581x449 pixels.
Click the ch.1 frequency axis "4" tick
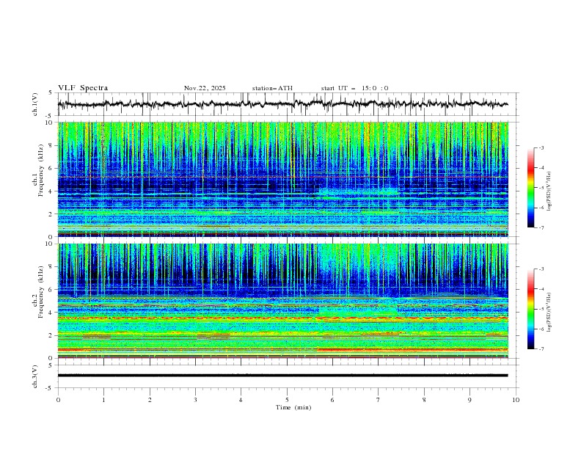tap(51, 191)
